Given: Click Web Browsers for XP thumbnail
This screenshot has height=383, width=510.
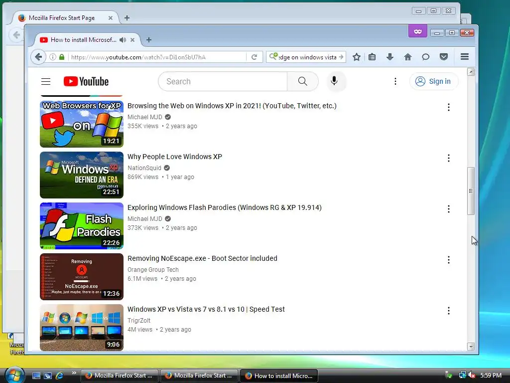Looking at the screenshot, I should (82, 124).
